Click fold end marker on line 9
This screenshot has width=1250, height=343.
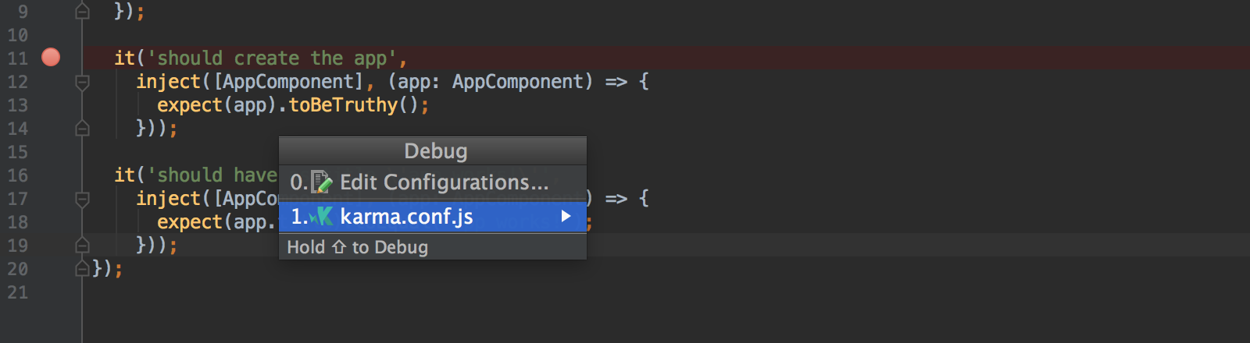82,11
